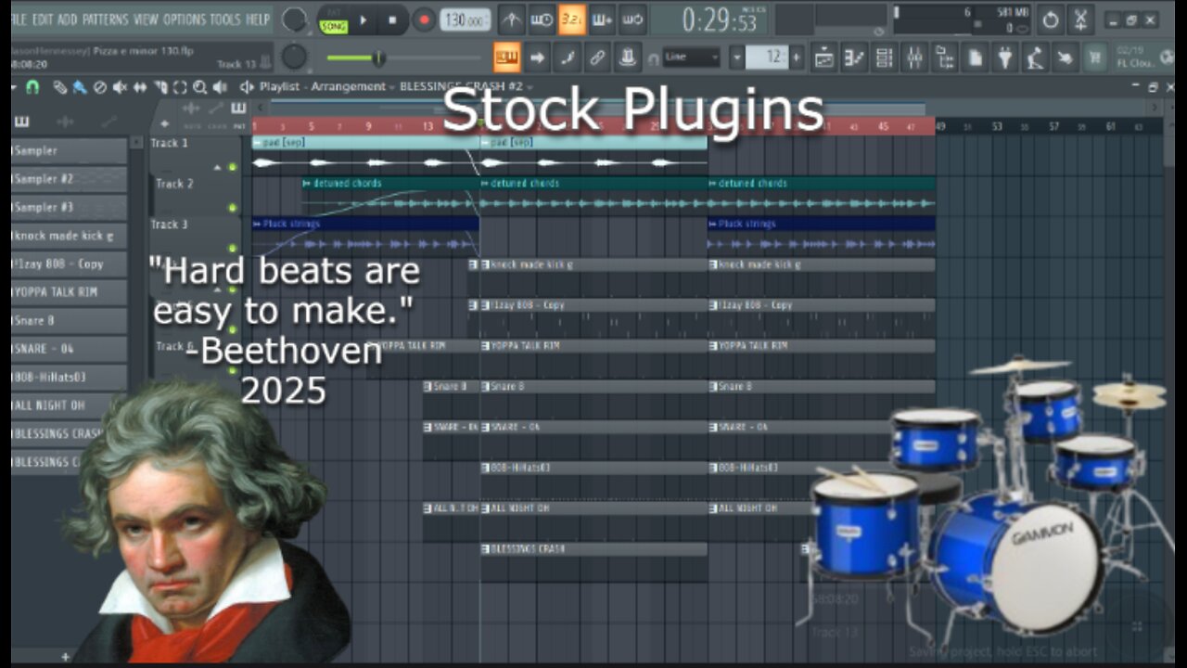The image size is (1187, 668).
Task: Open the TOOLS menu
Action: pyautogui.click(x=224, y=19)
